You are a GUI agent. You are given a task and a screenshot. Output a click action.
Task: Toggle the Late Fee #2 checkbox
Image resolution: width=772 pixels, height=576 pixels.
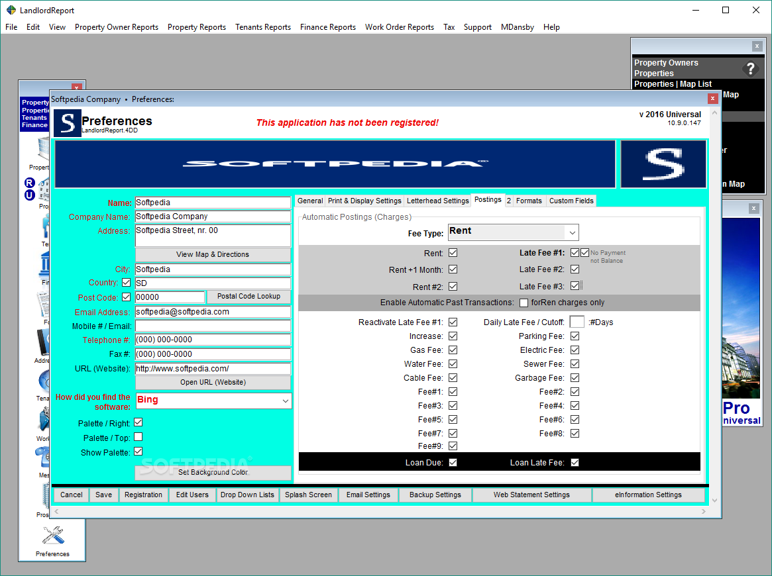point(575,269)
